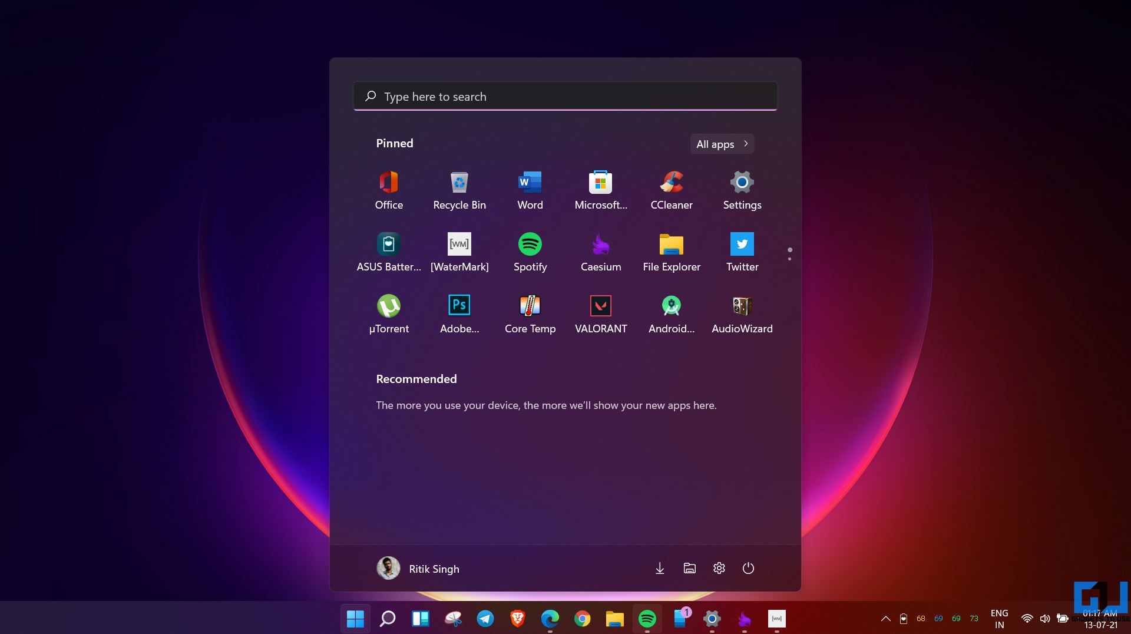Open the Office pinned app
Viewport: 1131px width, 634px height.
[389, 190]
